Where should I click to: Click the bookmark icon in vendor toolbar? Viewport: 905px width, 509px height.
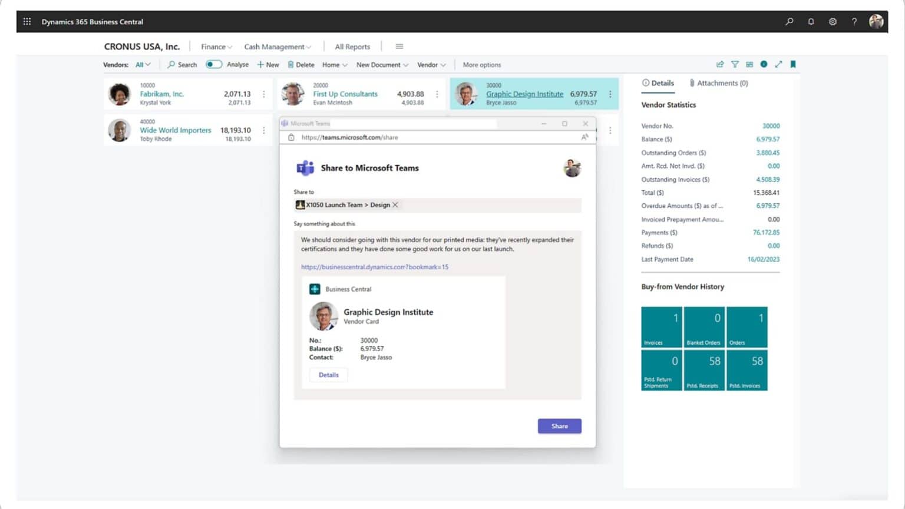(x=793, y=64)
